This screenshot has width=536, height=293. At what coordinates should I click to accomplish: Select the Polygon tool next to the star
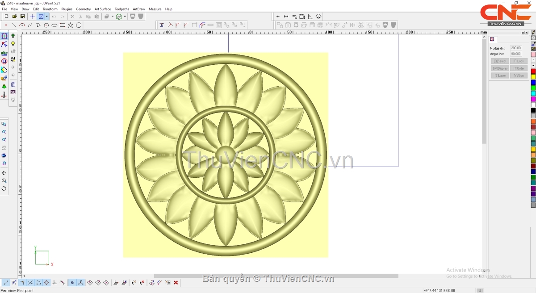79,25
